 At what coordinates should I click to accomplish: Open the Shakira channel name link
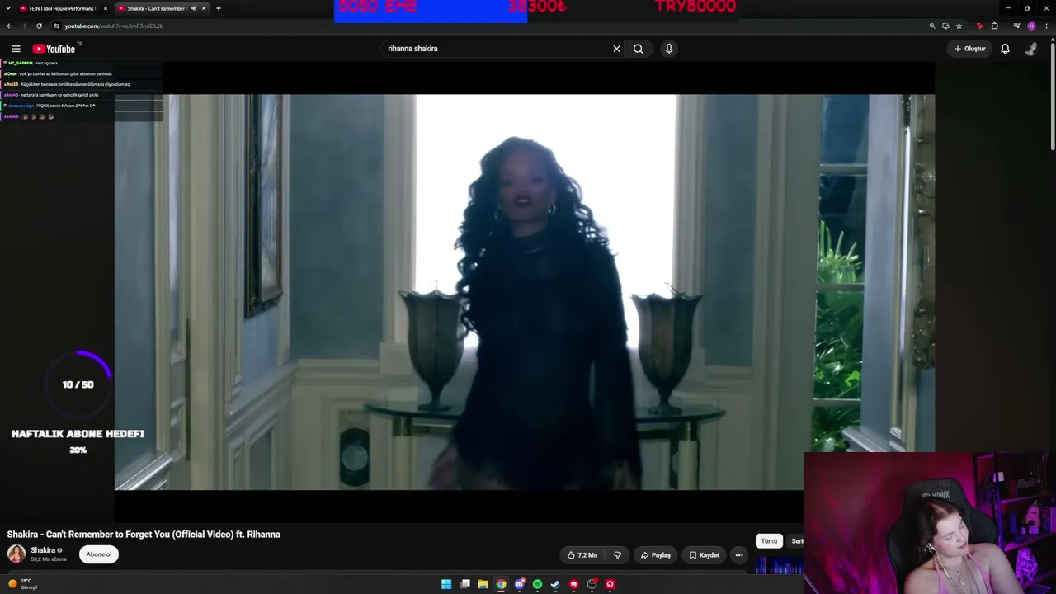[x=43, y=550]
